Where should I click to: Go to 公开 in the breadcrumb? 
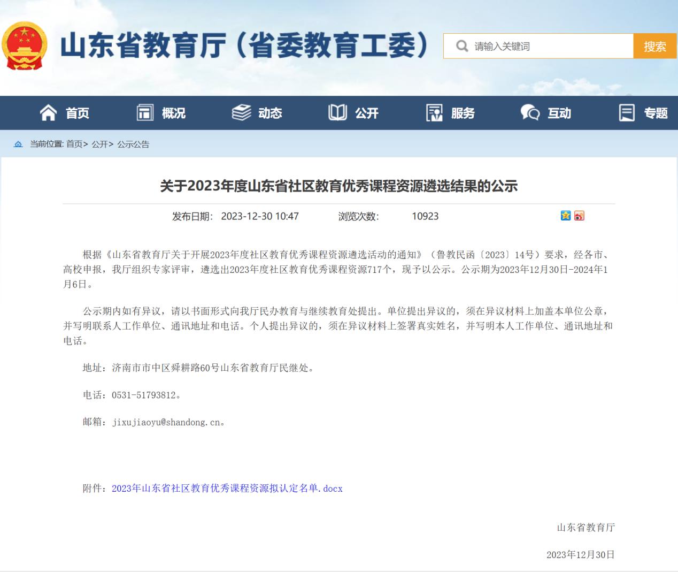[x=100, y=144]
